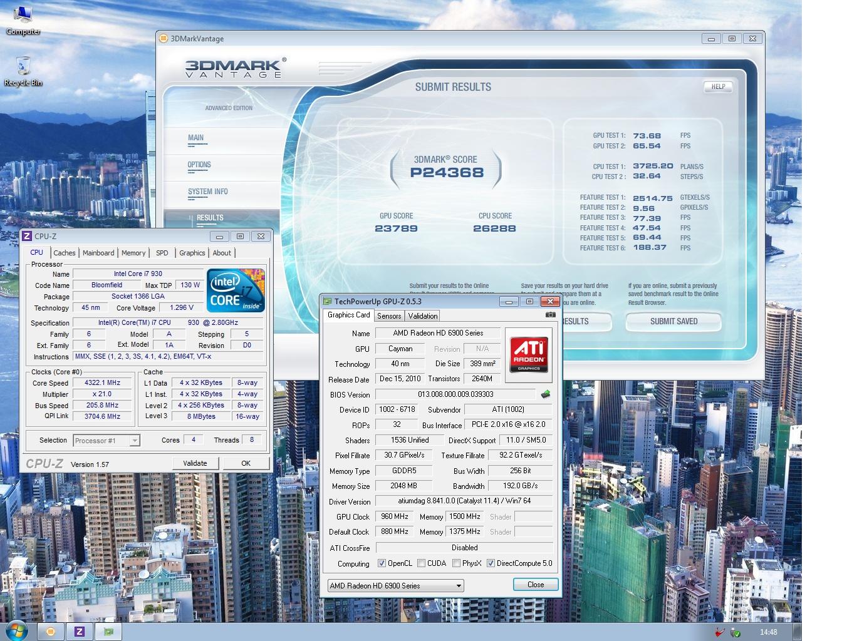Click the CPU-Z title bar icon
This screenshot has height=641, width=842.
point(27,236)
